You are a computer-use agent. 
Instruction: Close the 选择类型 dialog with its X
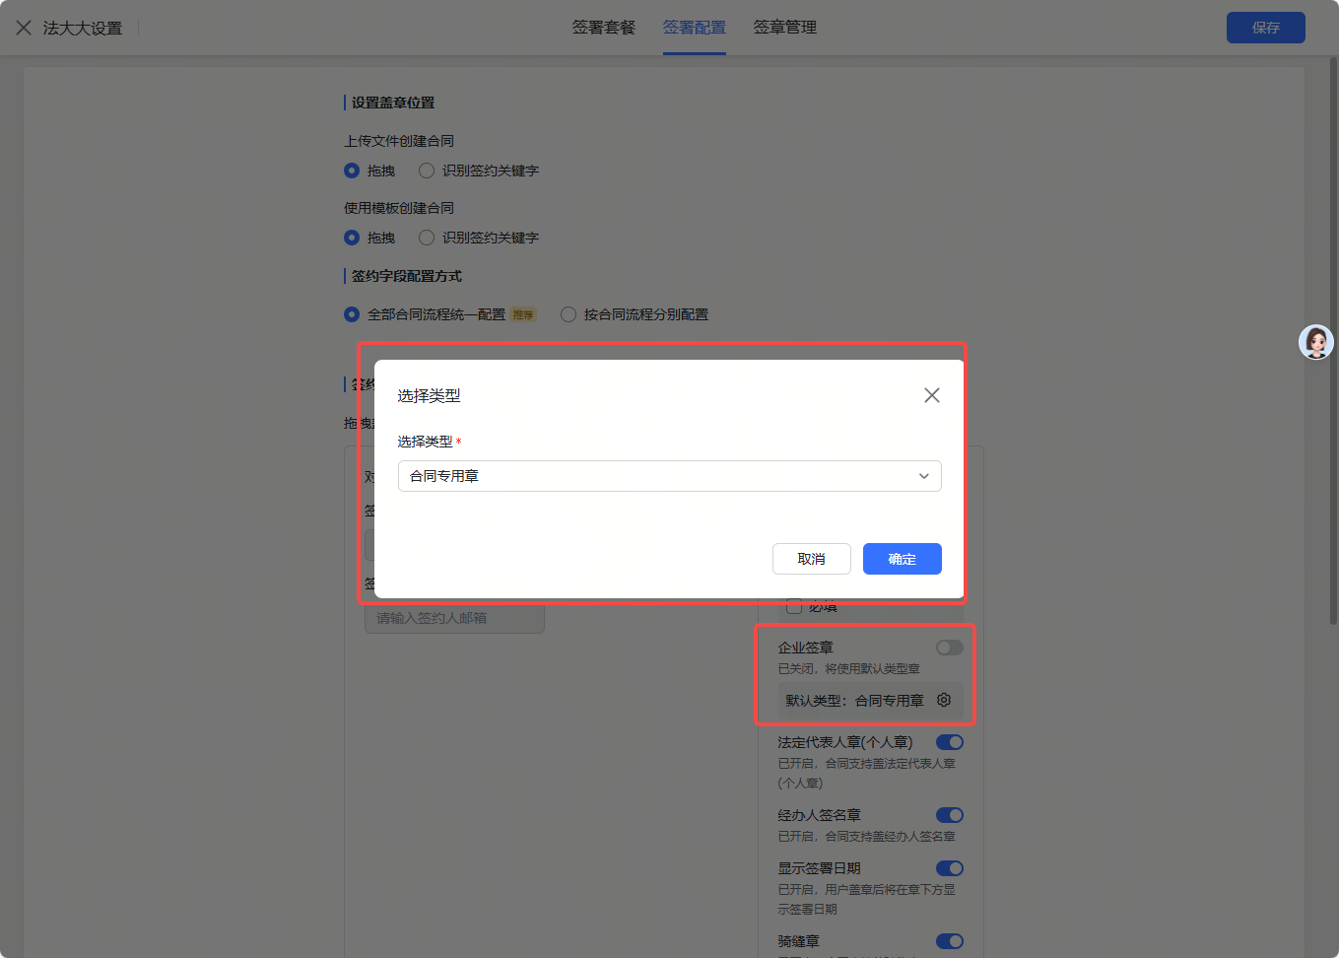[931, 394]
